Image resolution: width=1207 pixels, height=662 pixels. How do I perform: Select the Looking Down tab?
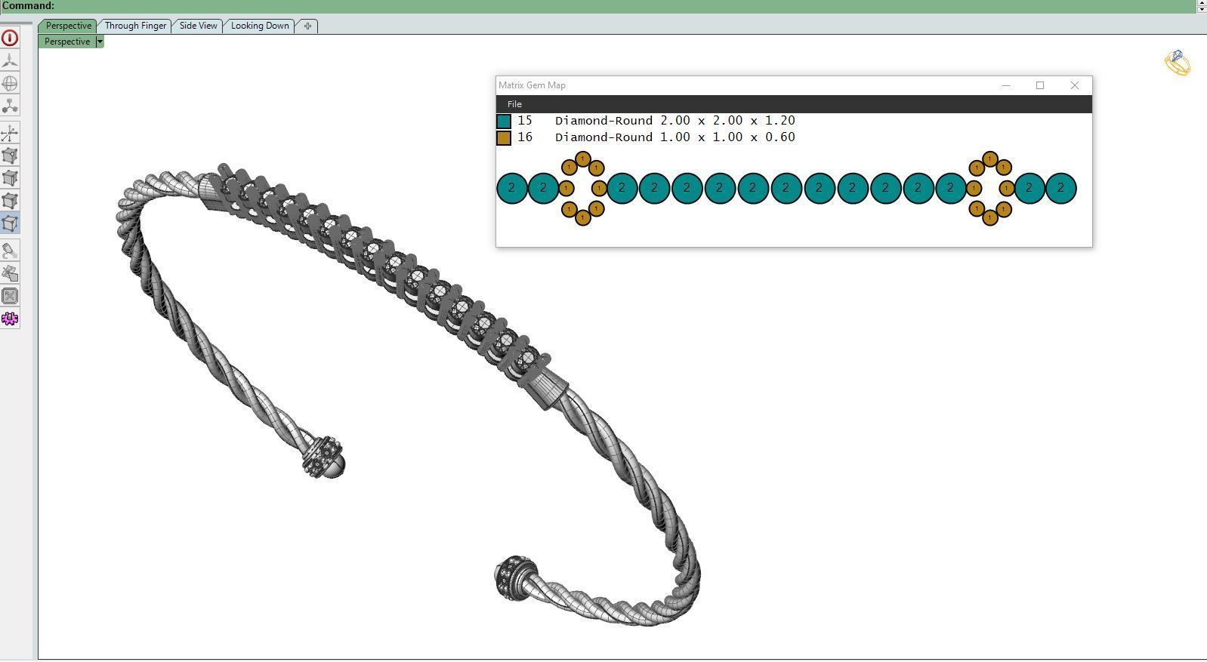point(260,26)
